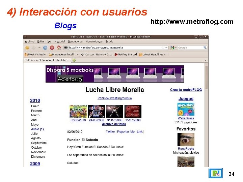The height and width of the screenshot is (182, 243).
Task: Open the navigation history dropdown arrow
Action: 39,48
